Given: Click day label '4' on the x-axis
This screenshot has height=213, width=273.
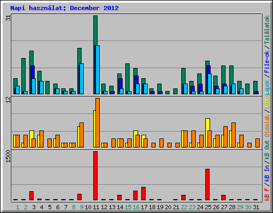Looking at the screenshot, I should point(42,207).
